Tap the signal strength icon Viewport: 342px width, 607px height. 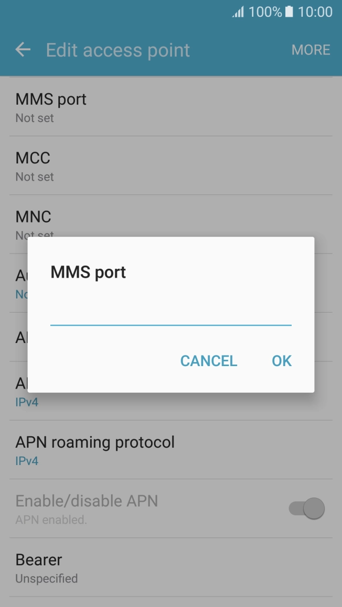[238, 12]
